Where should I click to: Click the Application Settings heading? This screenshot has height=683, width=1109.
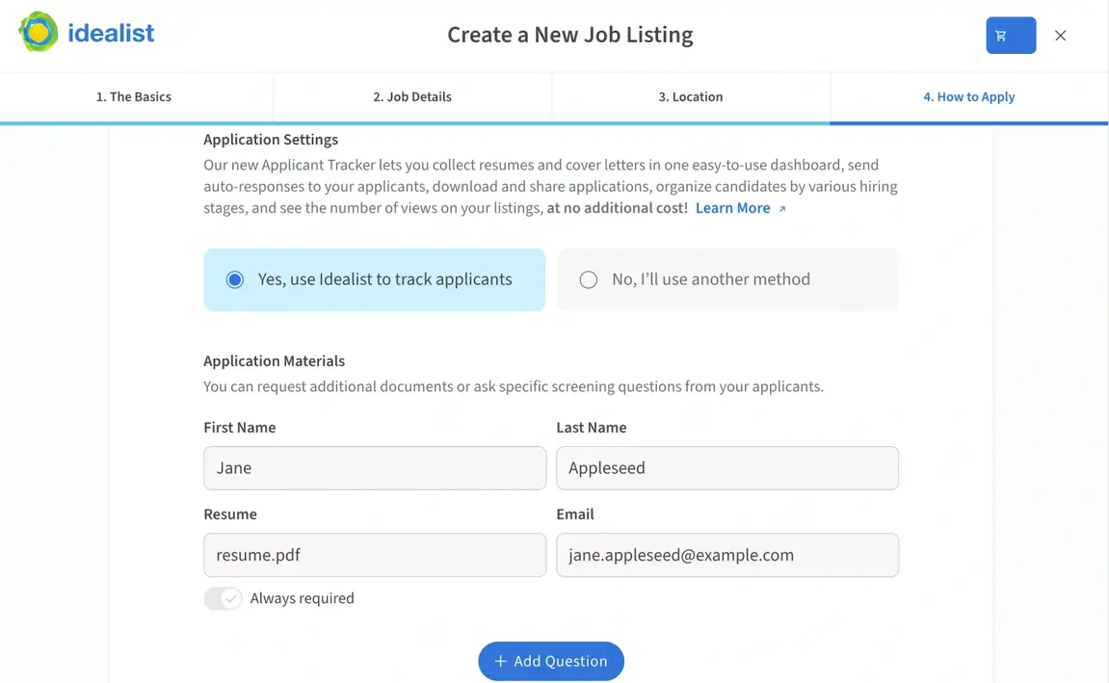(x=271, y=140)
